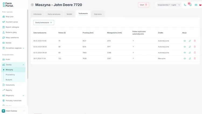Viewport: 202px width, 114px height.
Task: Click the Polish flag language icon
Action: point(200,5)
